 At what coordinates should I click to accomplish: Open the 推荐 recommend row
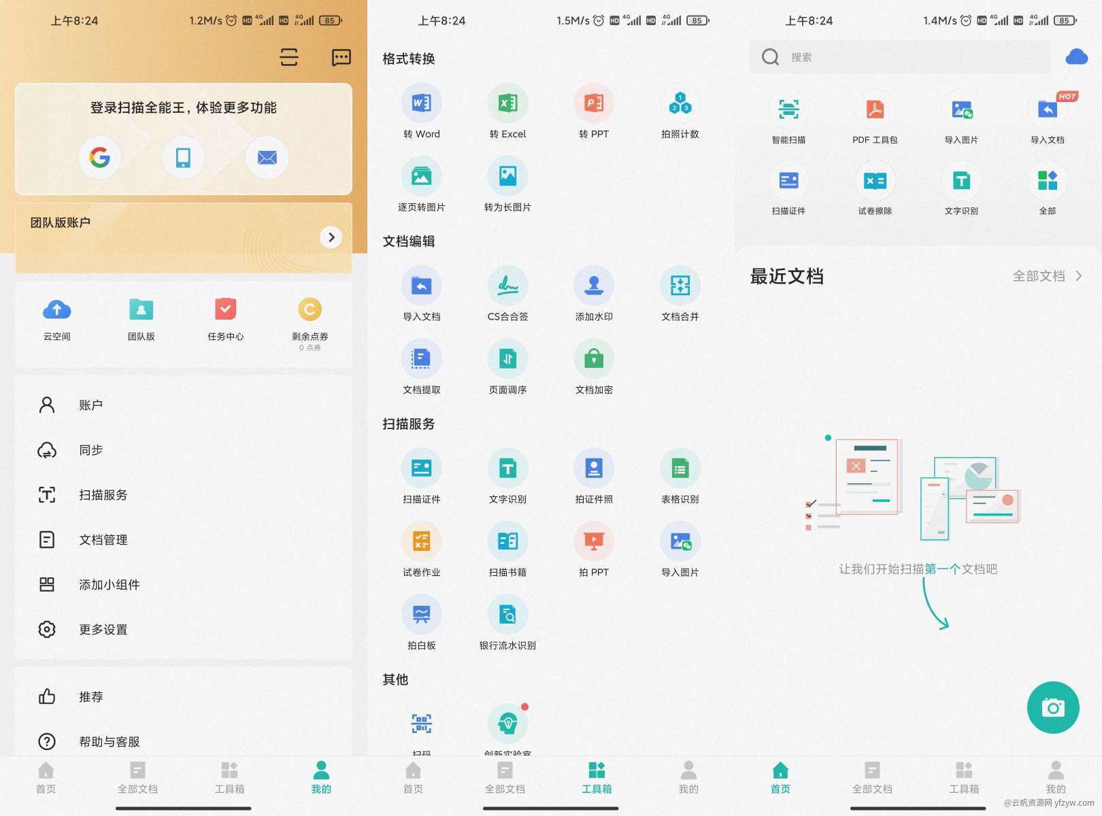(184, 697)
